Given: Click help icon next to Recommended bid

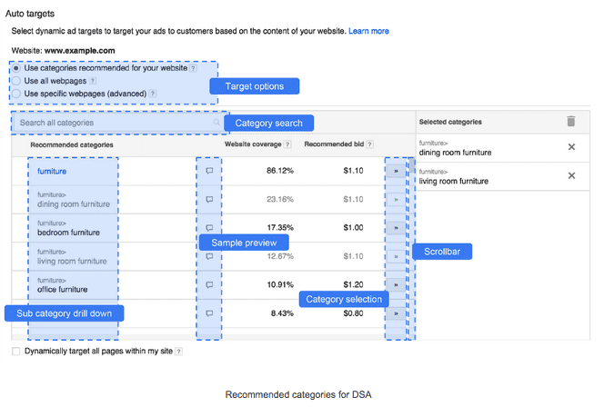Looking at the screenshot, I should (369, 144).
